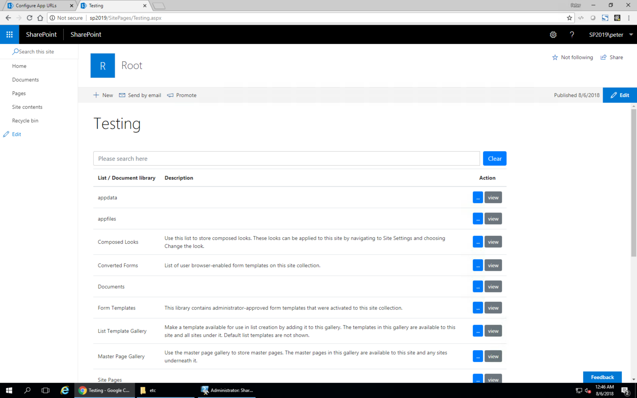Click the Promote megaphone icon

point(170,95)
